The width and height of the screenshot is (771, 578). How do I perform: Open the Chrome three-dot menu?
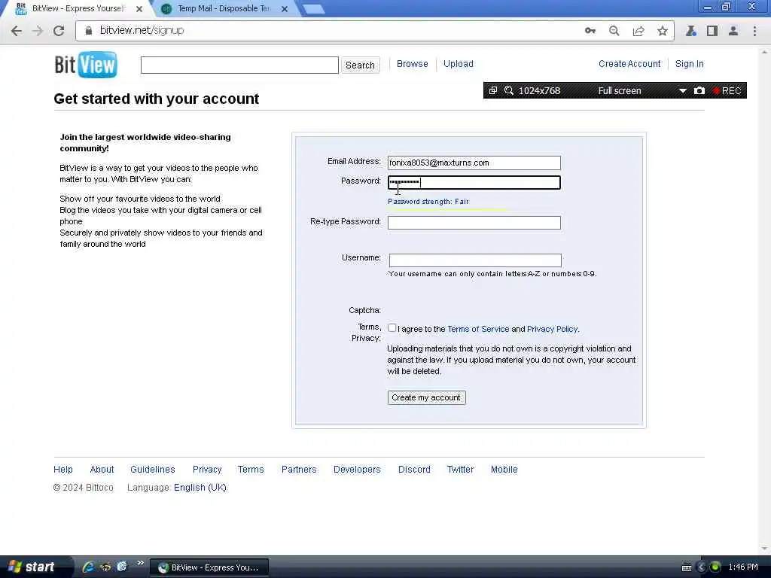[754, 31]
